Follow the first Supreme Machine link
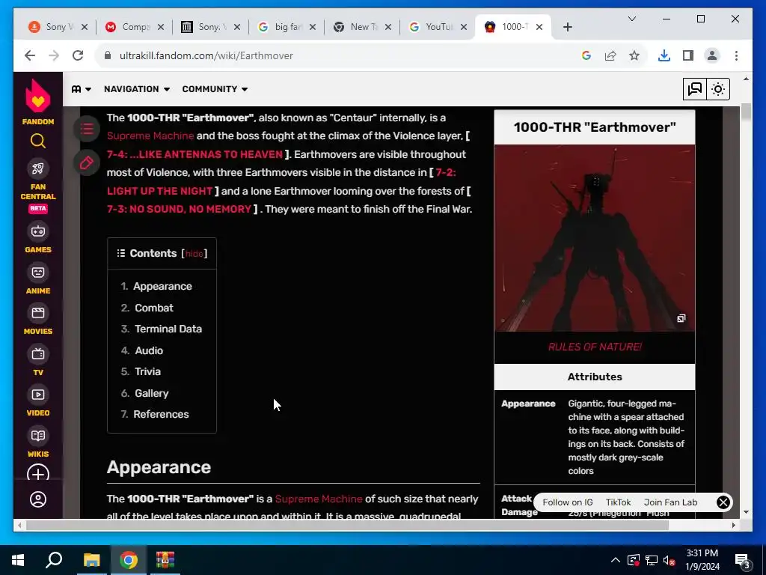This screenshot has width=766, height=575. [x=150, y=136]
